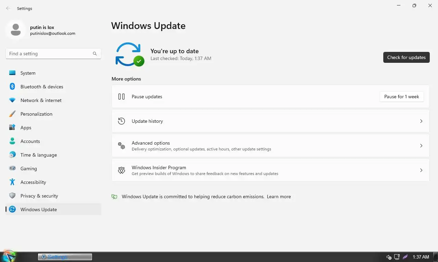Click the putinislox@outlook.com account email

pyautogui.click(x=53, y=33)
